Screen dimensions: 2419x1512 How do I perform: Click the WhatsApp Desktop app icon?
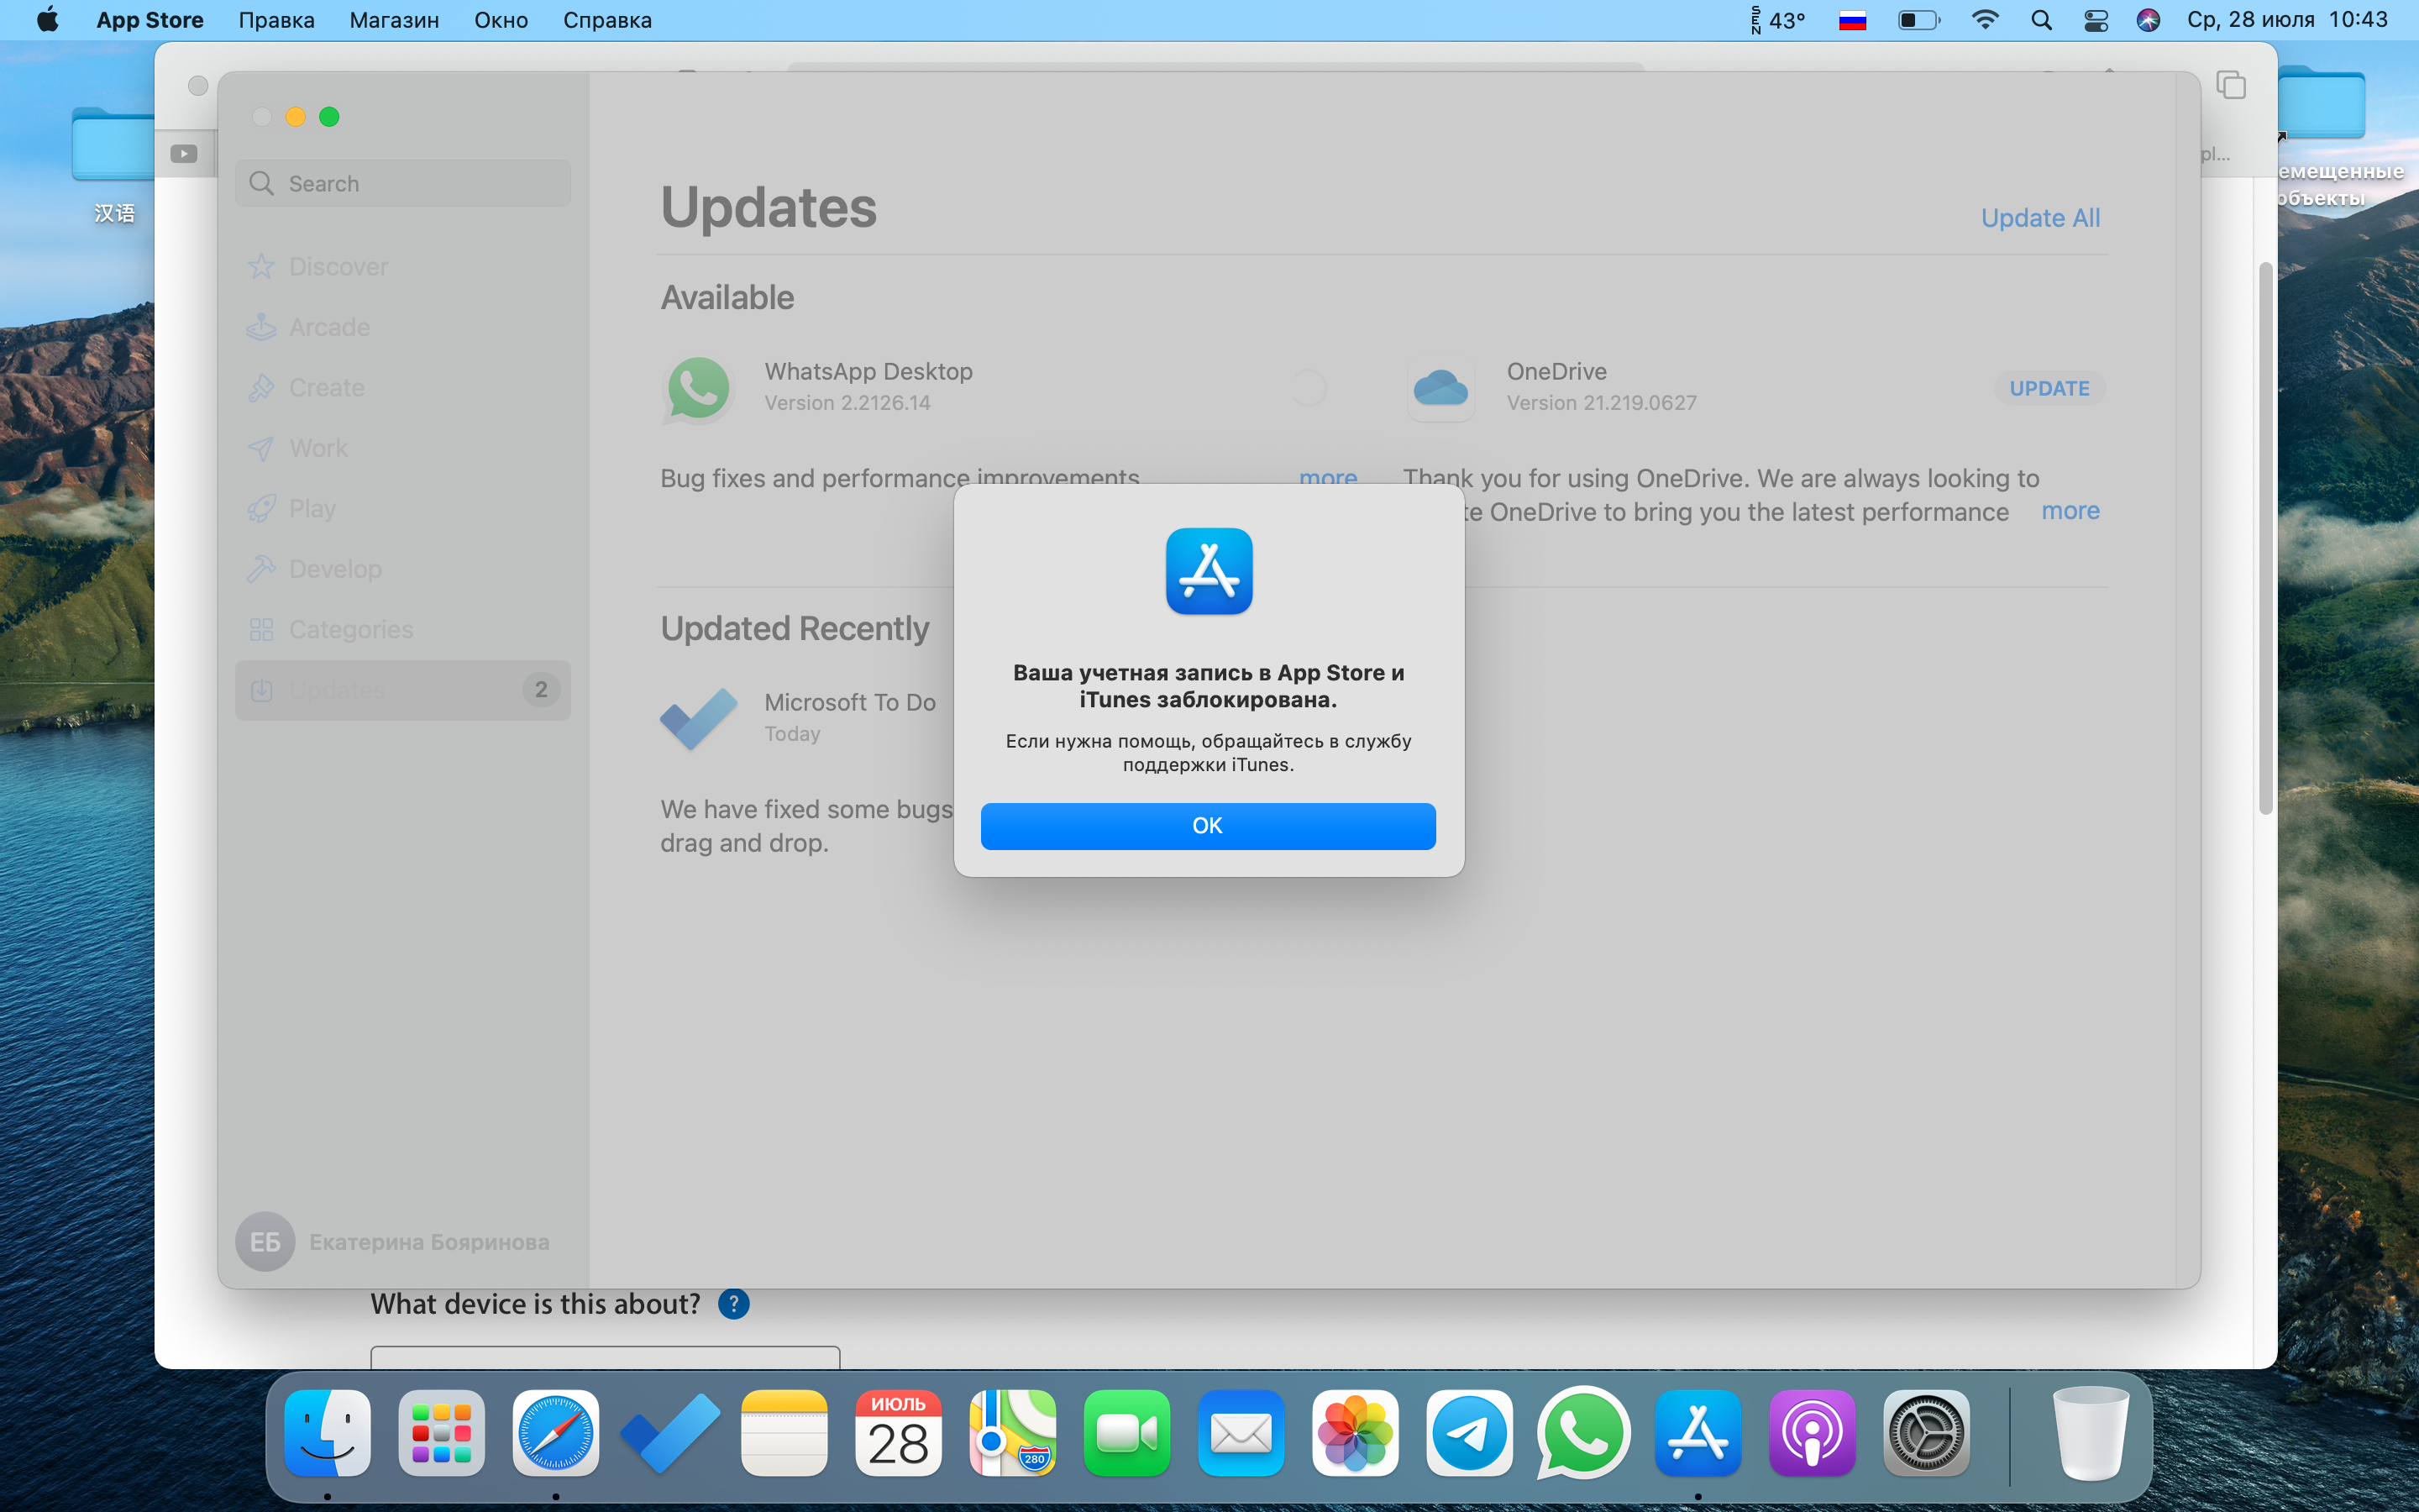(x=699, y=389)
